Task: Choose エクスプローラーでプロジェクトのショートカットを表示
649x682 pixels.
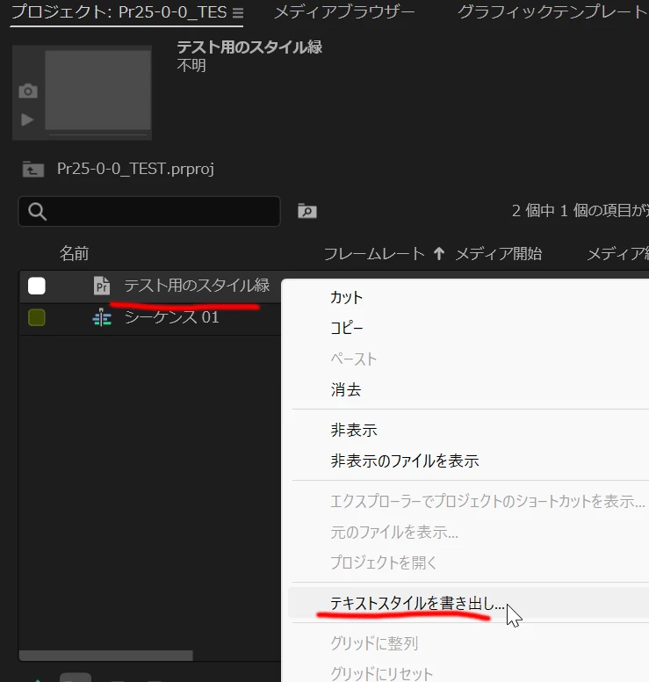Action: [487, 501]
